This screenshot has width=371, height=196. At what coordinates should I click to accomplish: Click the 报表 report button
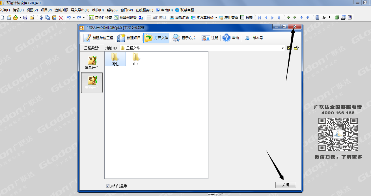(x=246, y=17)
